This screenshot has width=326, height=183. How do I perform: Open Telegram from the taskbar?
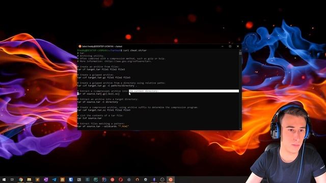(x=54, y=179)
